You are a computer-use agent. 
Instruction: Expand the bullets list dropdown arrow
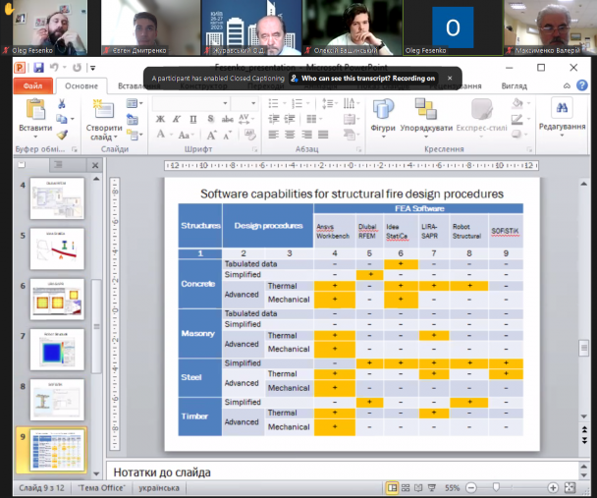tap(285, 103)
